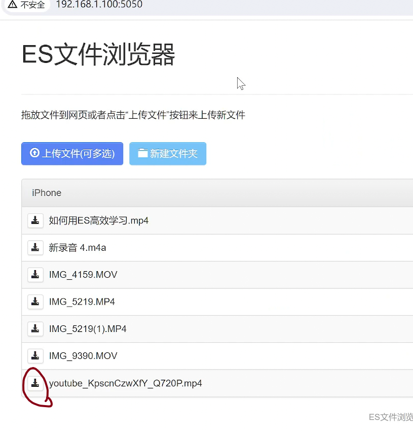Select the IMG_5219(1).MP4 file name
Image resolution: width=413 pixels, height=431 pixels.
[x=88, y=329]
